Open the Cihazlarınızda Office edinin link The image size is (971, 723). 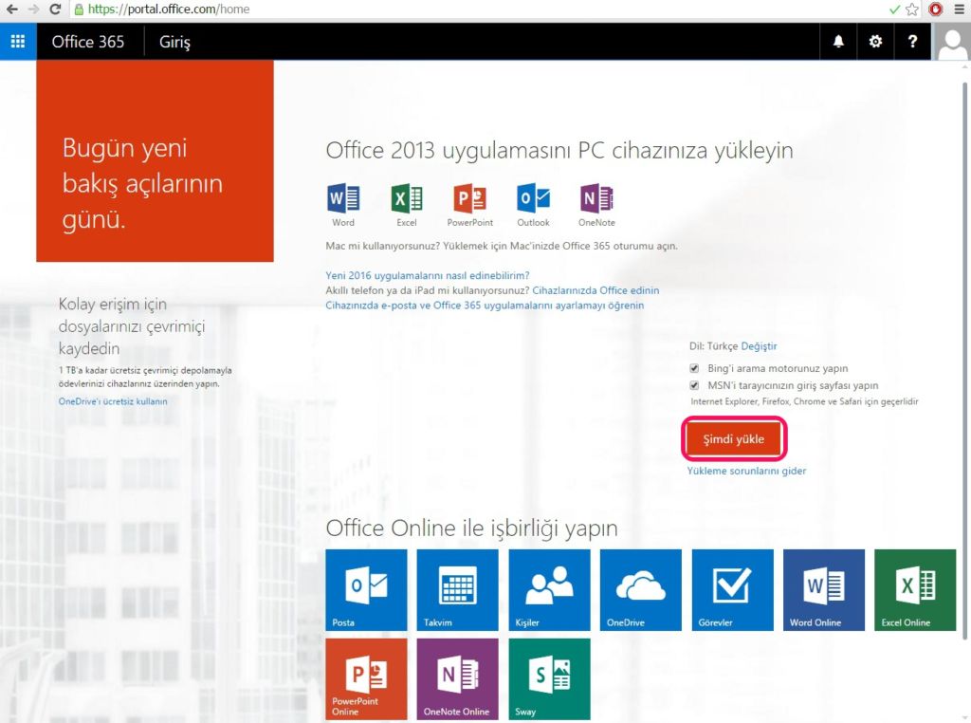point(595,290)
